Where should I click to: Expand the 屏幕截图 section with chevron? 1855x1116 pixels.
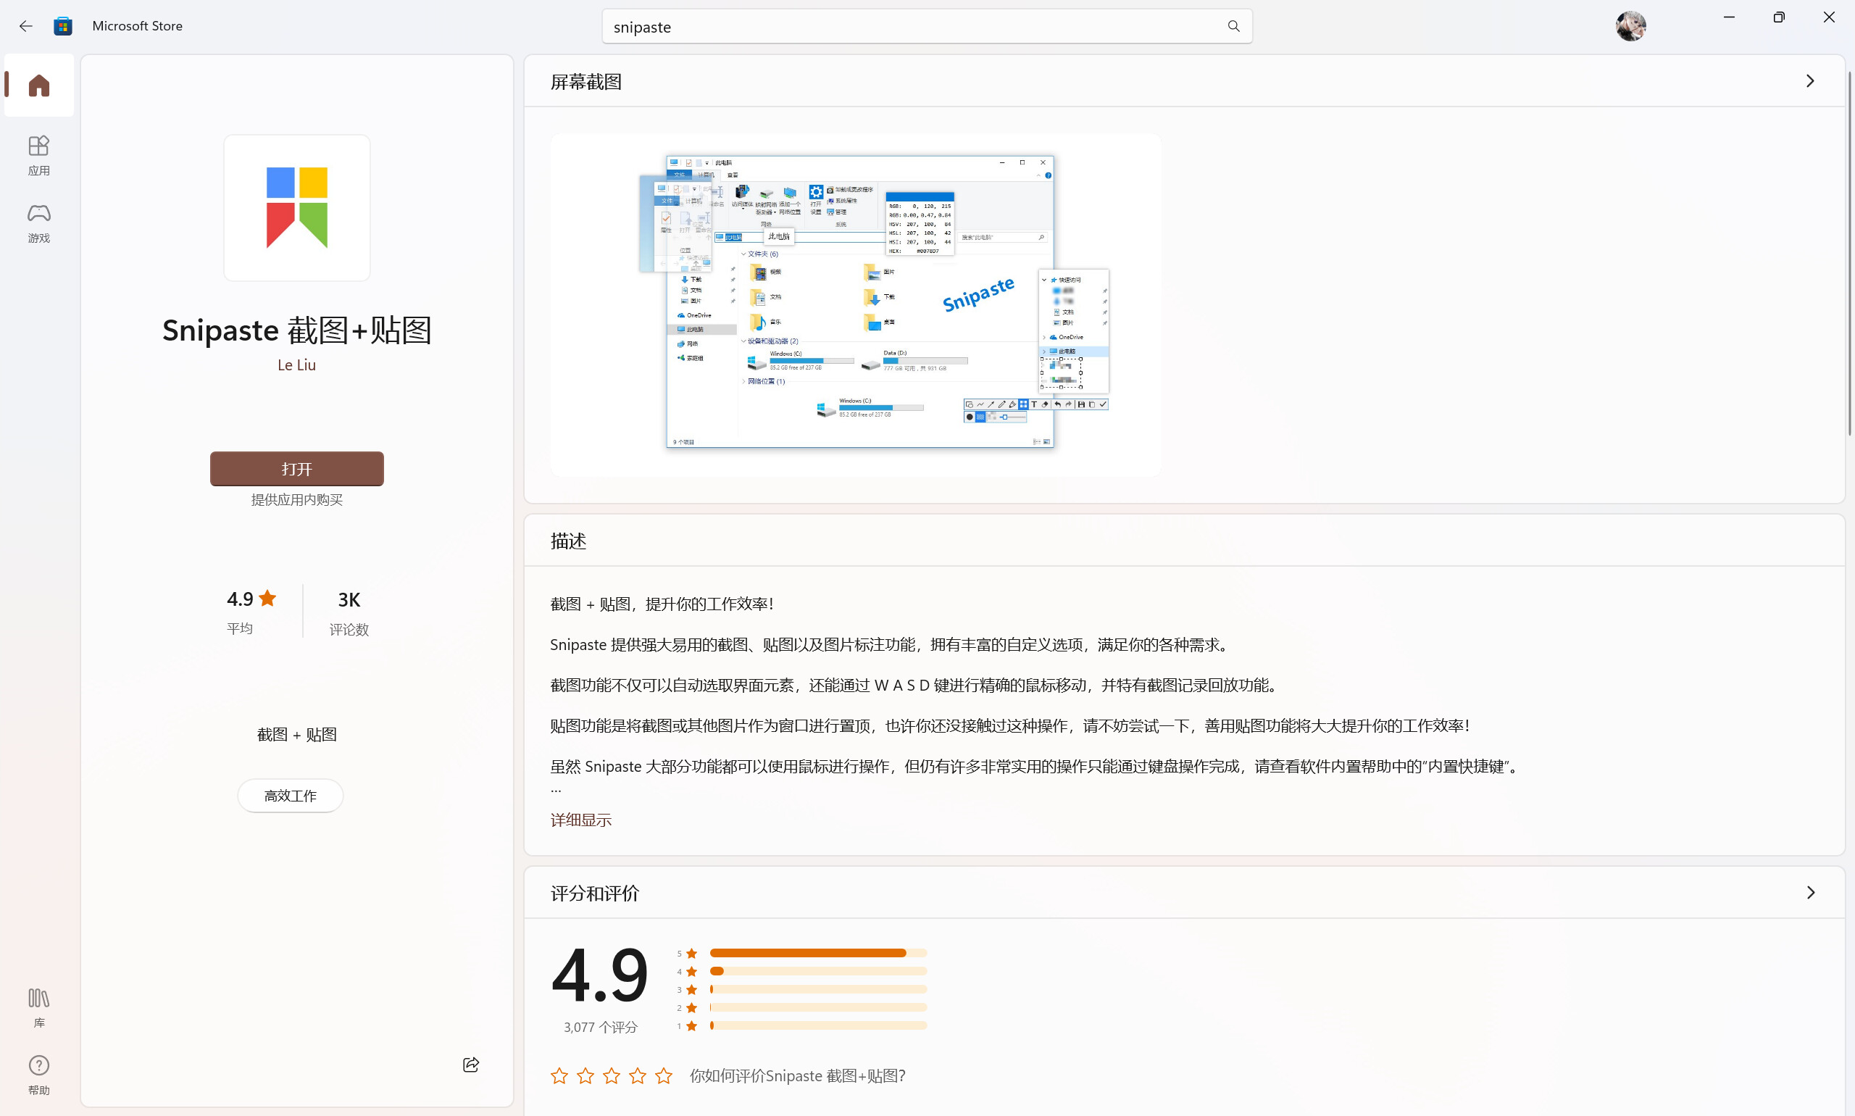[1810, 81]
